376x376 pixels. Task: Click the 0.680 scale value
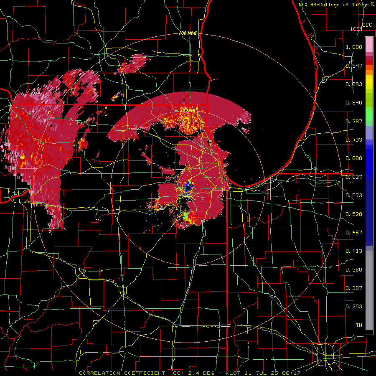[354, 158]
